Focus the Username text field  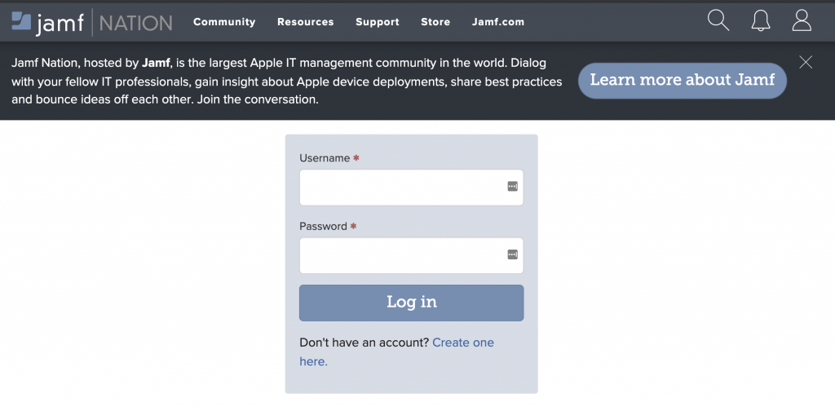[x=411, y=187]
